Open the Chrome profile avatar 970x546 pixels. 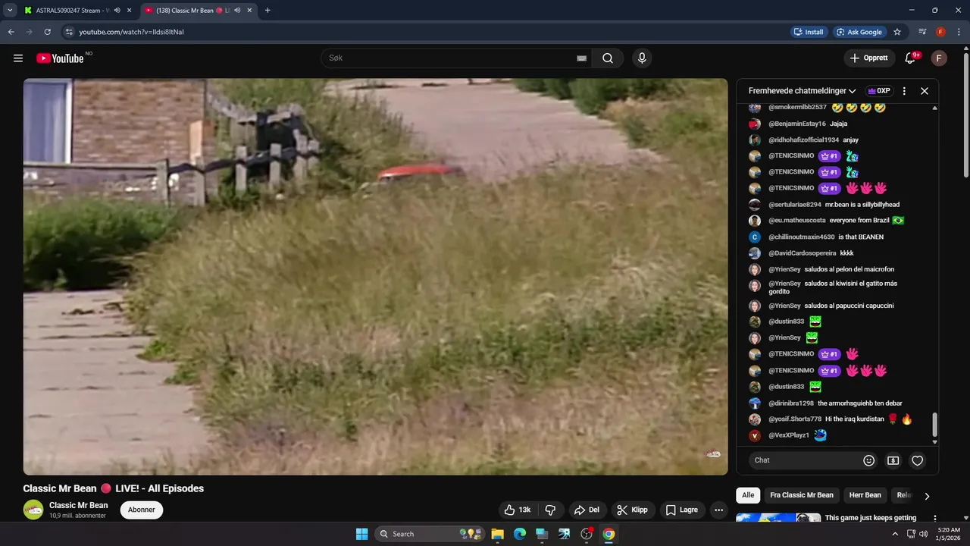pos(940,32)
